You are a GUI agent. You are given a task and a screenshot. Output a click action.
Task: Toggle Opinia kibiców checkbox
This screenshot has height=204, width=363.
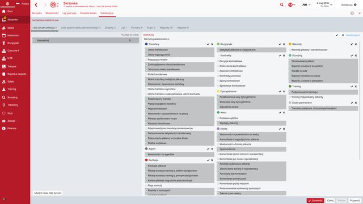point(218,150)
